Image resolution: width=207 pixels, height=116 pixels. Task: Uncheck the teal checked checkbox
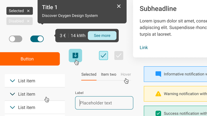(104, 55)
